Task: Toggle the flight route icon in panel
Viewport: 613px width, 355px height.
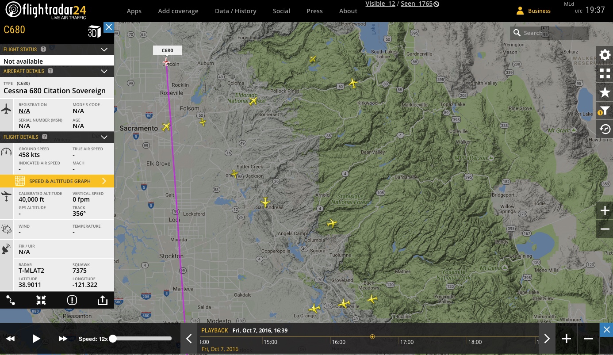Action: 11,301
